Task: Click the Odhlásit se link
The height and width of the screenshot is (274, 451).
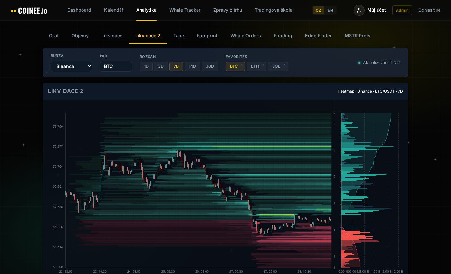Action: click(x=429, y=10)
